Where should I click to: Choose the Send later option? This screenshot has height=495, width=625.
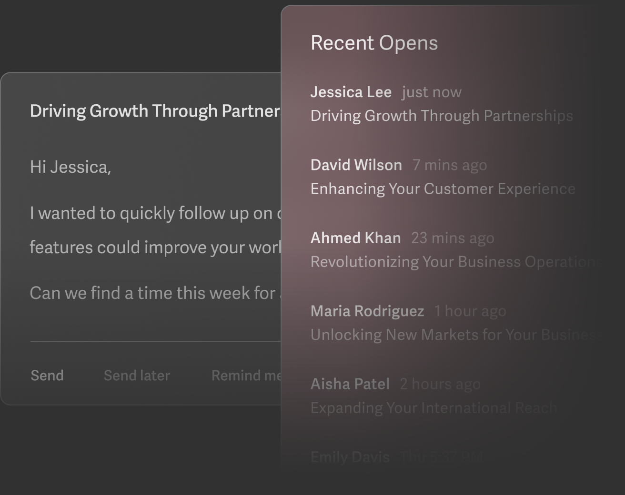[137, 376]
